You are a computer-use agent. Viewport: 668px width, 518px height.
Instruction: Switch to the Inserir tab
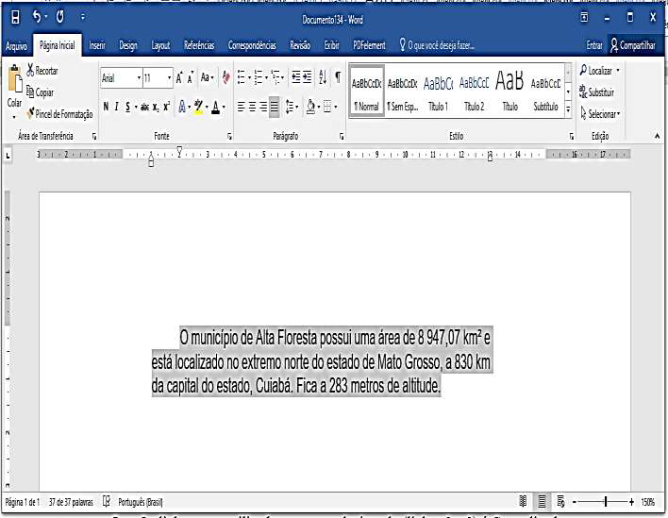97,45
